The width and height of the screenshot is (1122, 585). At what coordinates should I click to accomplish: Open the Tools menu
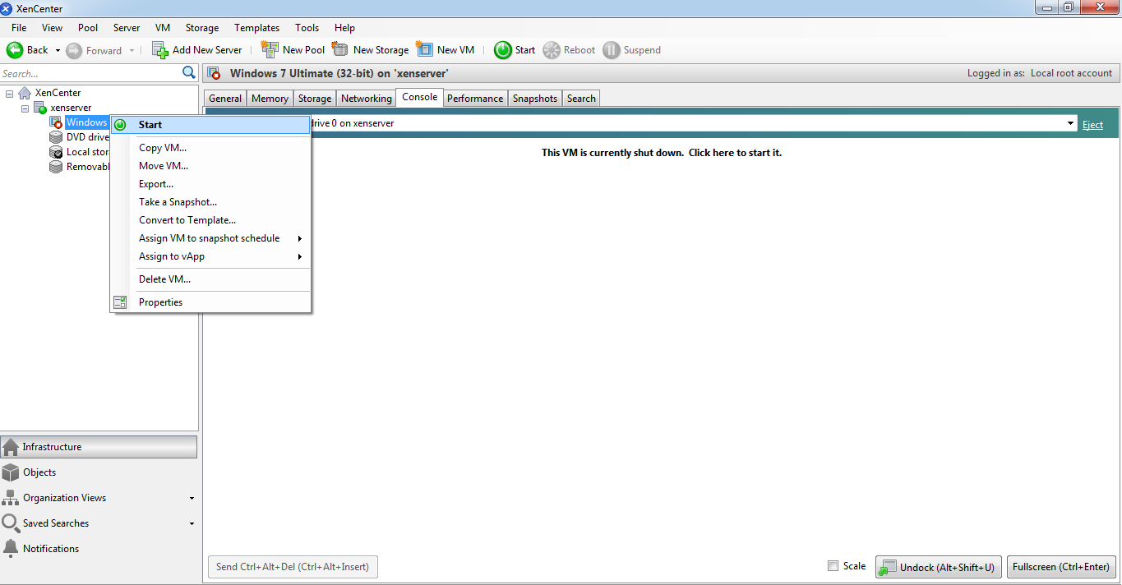click(307, 28)
